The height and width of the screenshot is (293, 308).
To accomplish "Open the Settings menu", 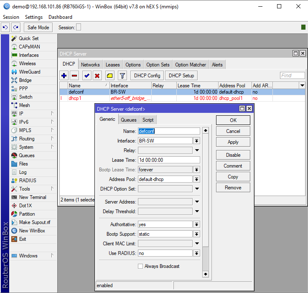I will pos(34,17).
